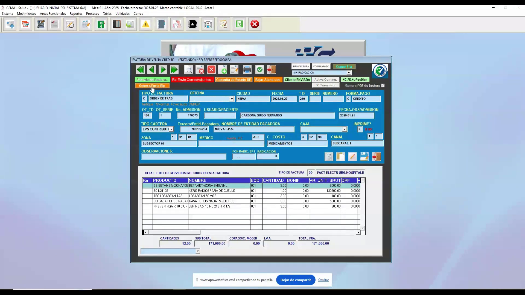Open the Utilidades menu
525x295 pixels.
click(122, 14)
